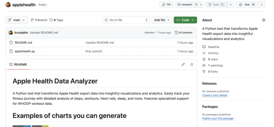Expand the star lists dropdown arrow
274x127 pixels.
click(x=262, y=5)
